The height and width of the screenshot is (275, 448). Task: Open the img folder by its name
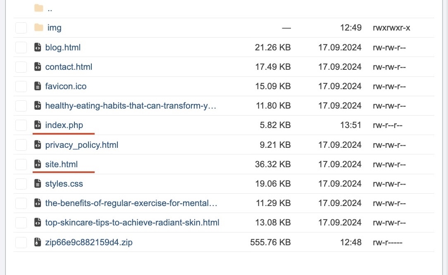coord(54,28)
